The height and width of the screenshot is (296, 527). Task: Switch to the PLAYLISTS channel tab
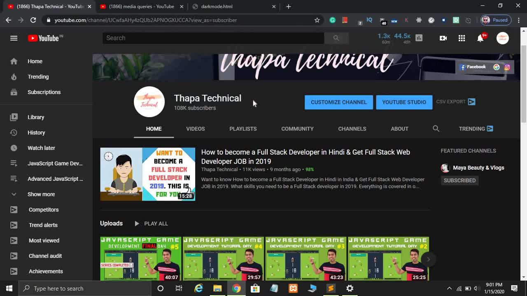243,129
